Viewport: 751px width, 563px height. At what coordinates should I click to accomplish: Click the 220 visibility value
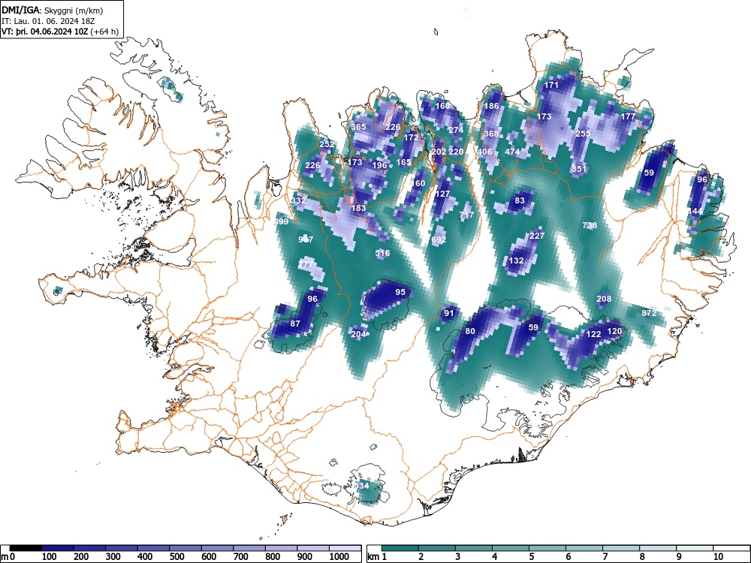[456, 152]
